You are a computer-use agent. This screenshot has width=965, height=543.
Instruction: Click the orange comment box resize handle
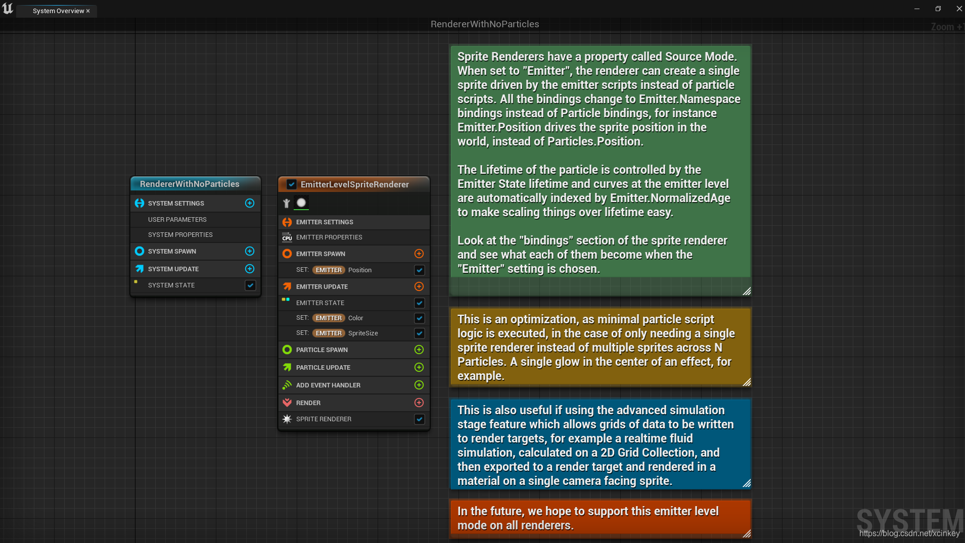tap(747, 533)
